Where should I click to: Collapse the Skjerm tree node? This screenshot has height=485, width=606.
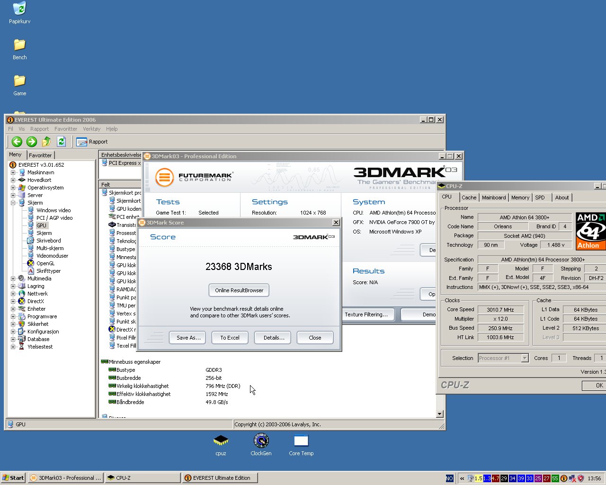(x=13, y=203)
